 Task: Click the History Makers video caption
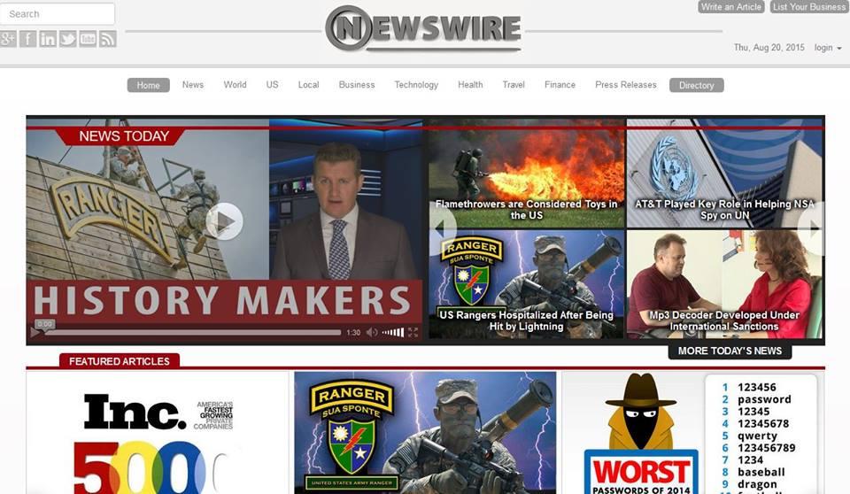coord(223,300)
